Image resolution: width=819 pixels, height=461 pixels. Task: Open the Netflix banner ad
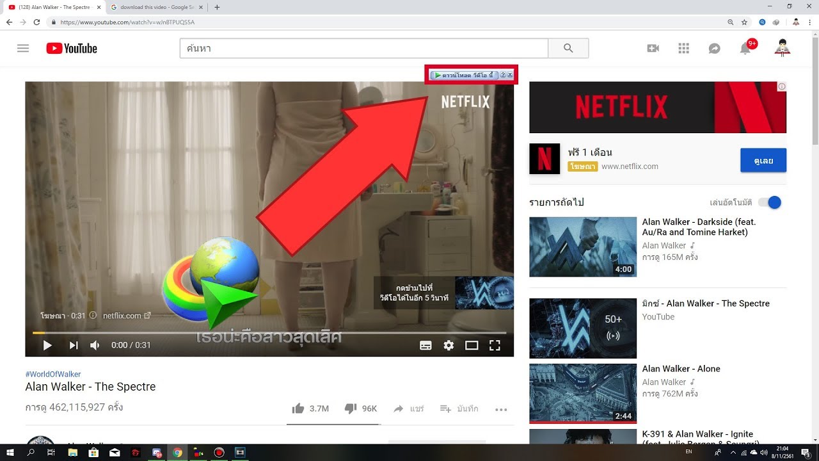(x=658, y=107)
